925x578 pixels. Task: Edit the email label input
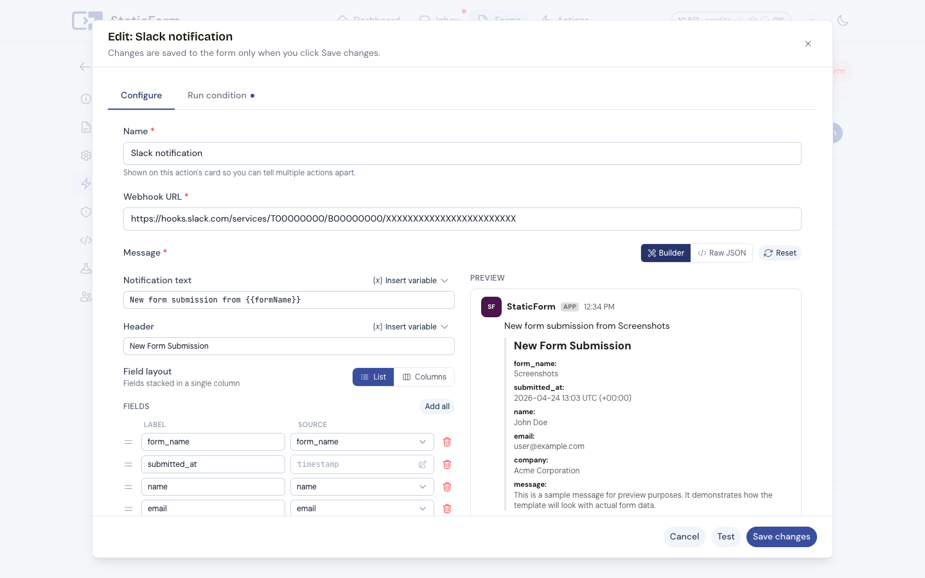(x=213, y=509)
